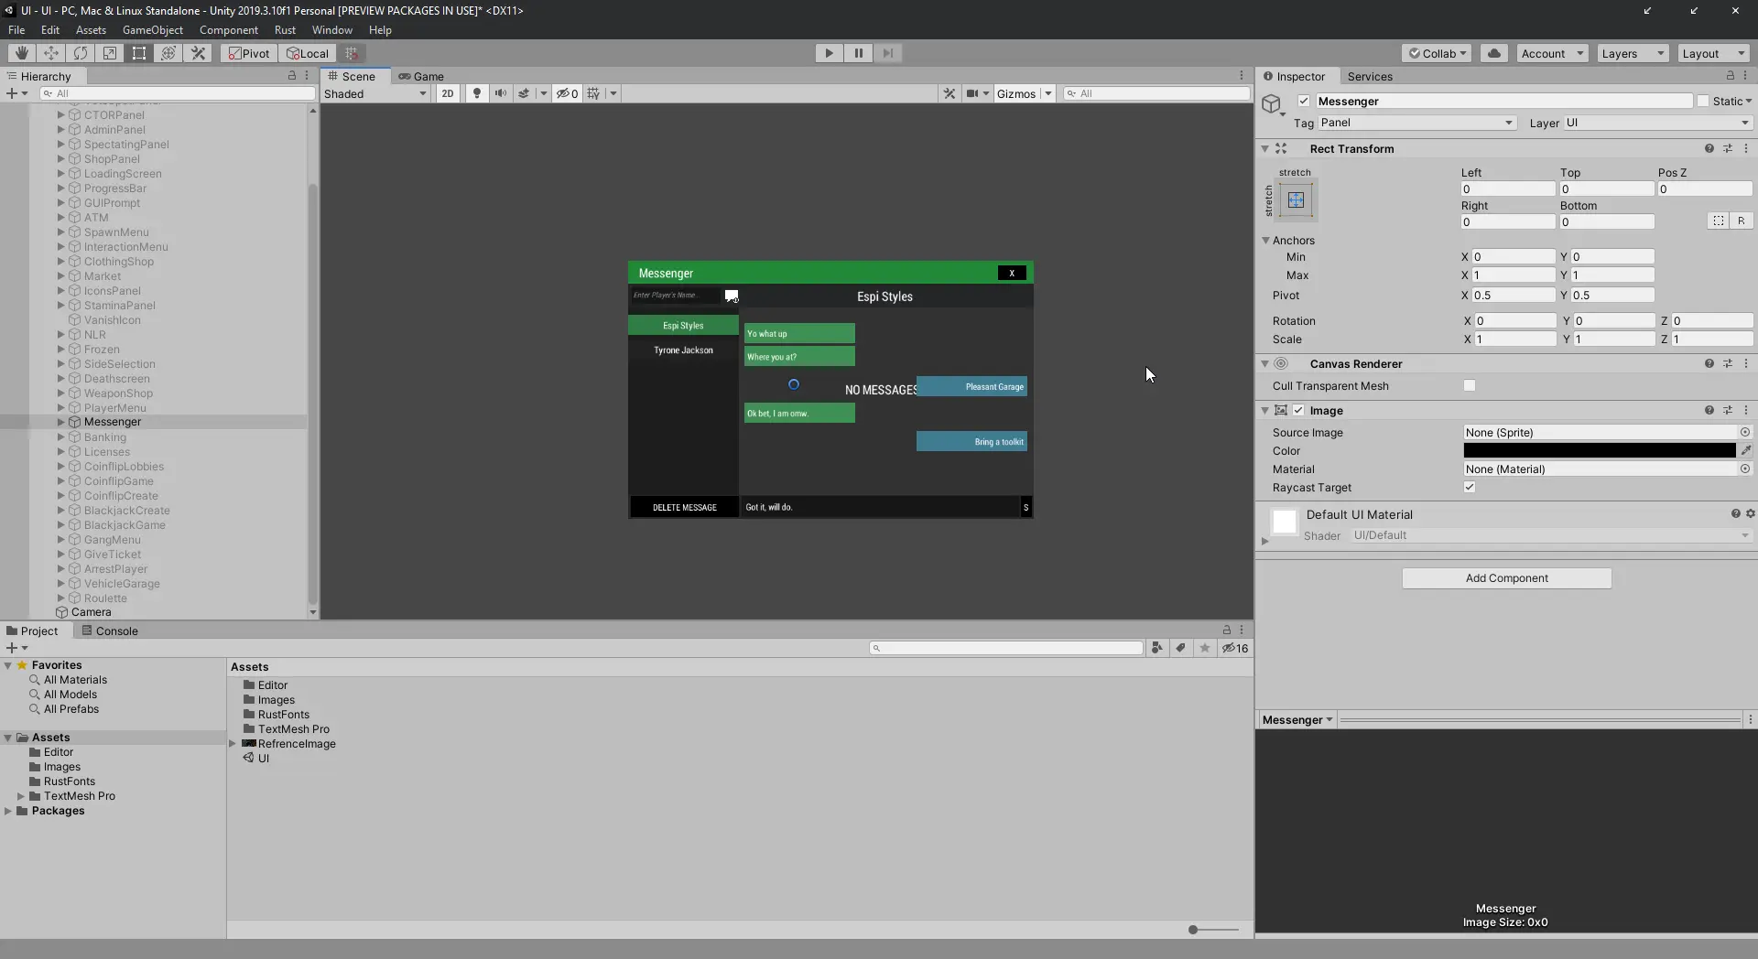Toggle the 2D view mode
This screenshot has width=1758, height=959.
tap(447, 93)
